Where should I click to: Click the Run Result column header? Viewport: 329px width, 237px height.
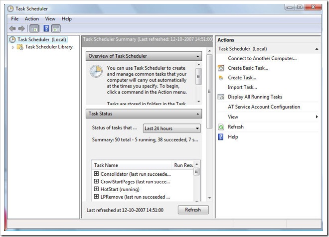183,165
